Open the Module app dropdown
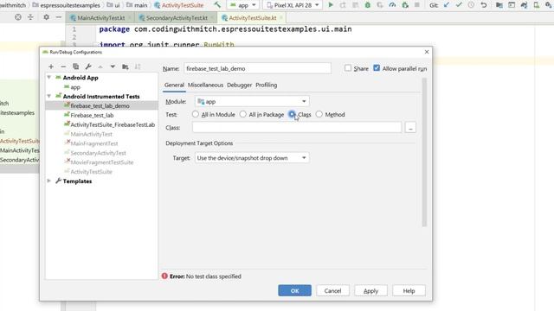This screenshot has width=554, height=311. [x=252, y=102]
